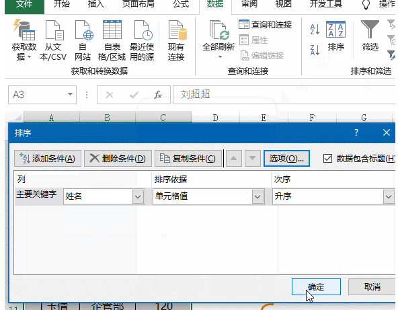Screen dimensions: 398x310
Task: Click the 现有连接 icon
Action: tap(177, 30)
